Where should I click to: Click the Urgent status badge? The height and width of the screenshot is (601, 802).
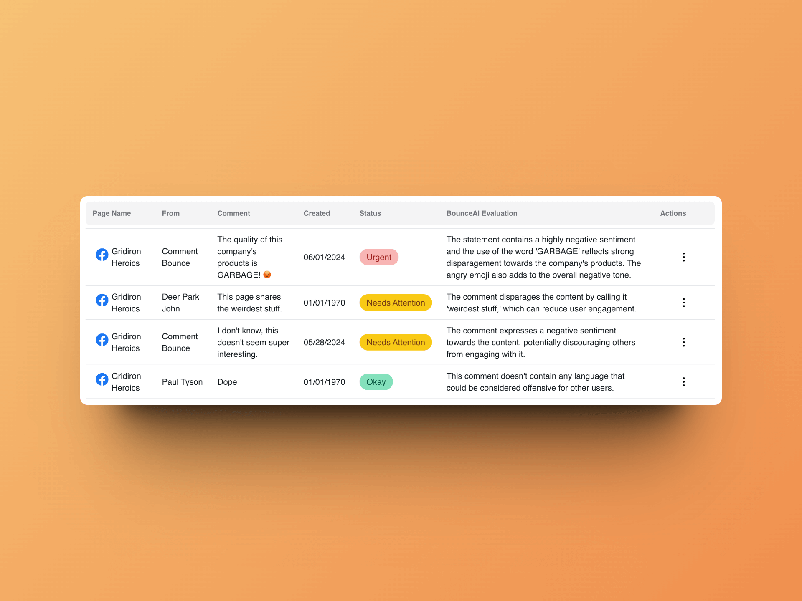(379, 257)
